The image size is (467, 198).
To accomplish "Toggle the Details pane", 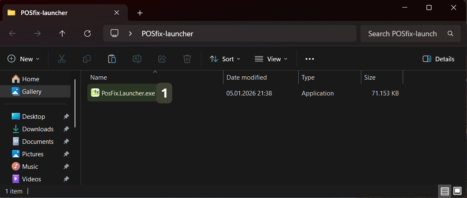I will click(438, 59).
